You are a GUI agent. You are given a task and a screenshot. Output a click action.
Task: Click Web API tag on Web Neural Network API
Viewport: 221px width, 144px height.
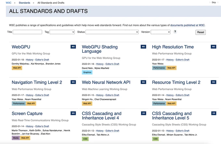point(87,103)
